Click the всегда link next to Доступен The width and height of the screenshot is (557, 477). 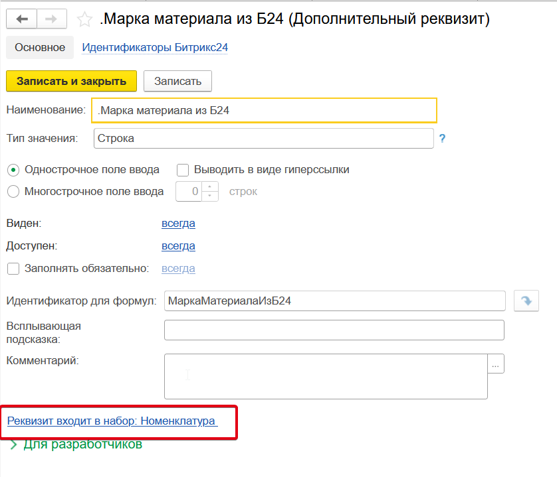(178, 246)
